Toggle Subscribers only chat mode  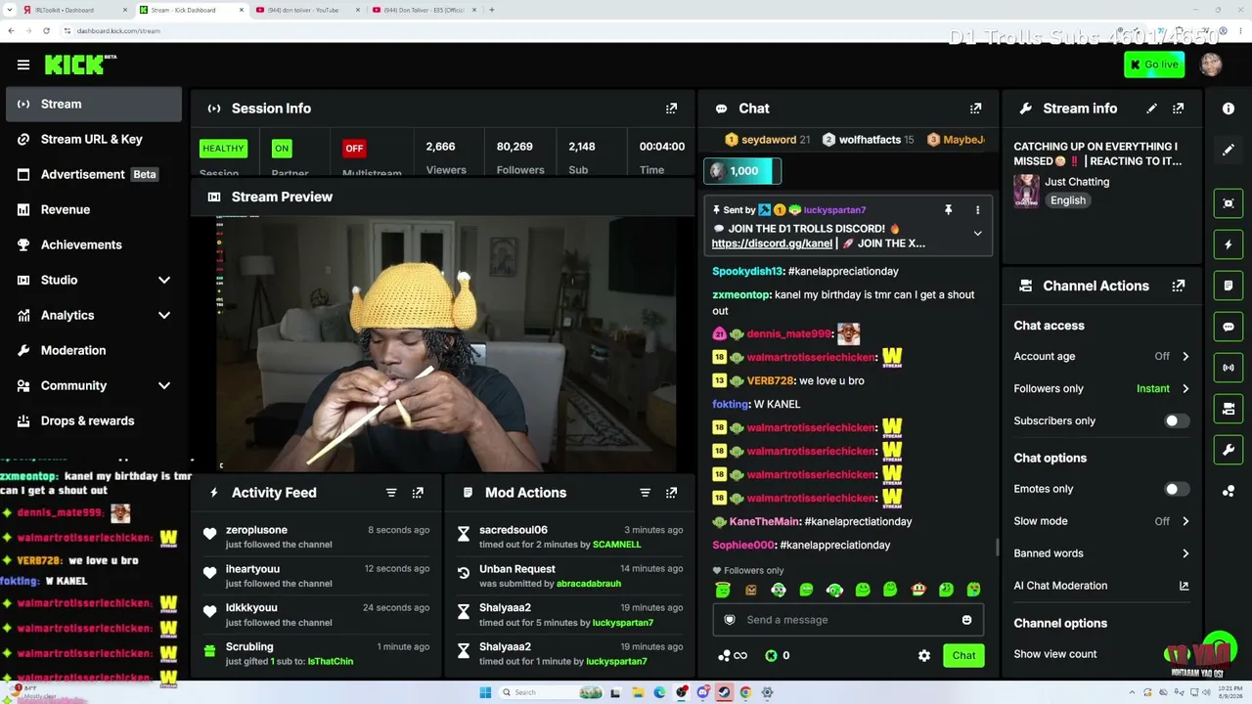click(1177, 420)
